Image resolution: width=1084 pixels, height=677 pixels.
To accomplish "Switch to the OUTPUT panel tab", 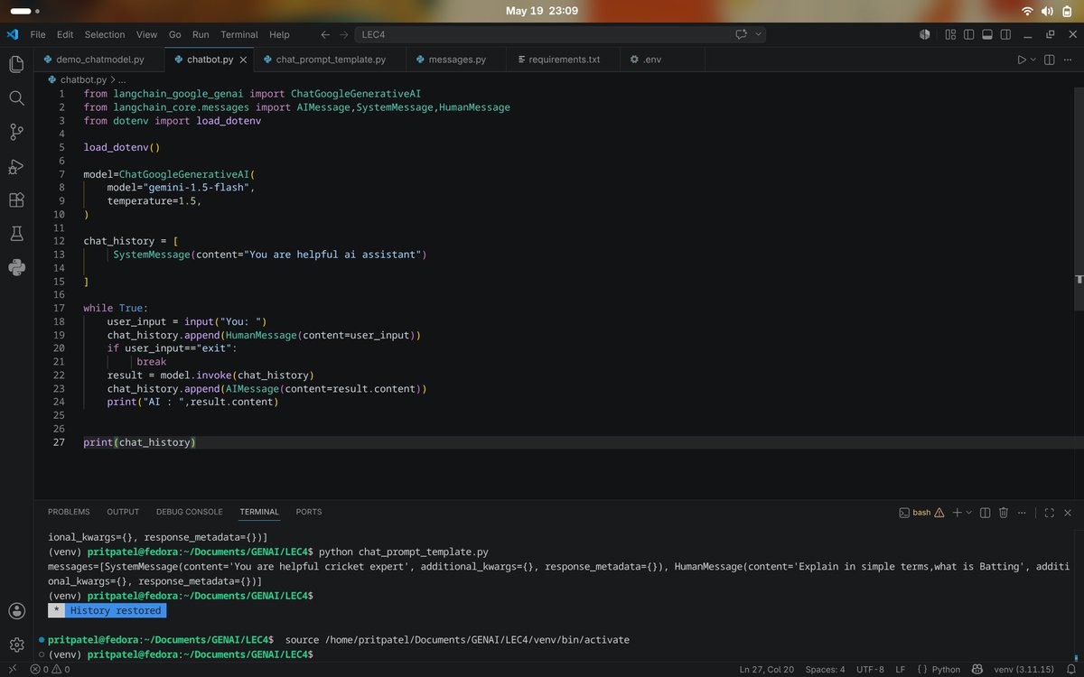I will tap(123, 512).
